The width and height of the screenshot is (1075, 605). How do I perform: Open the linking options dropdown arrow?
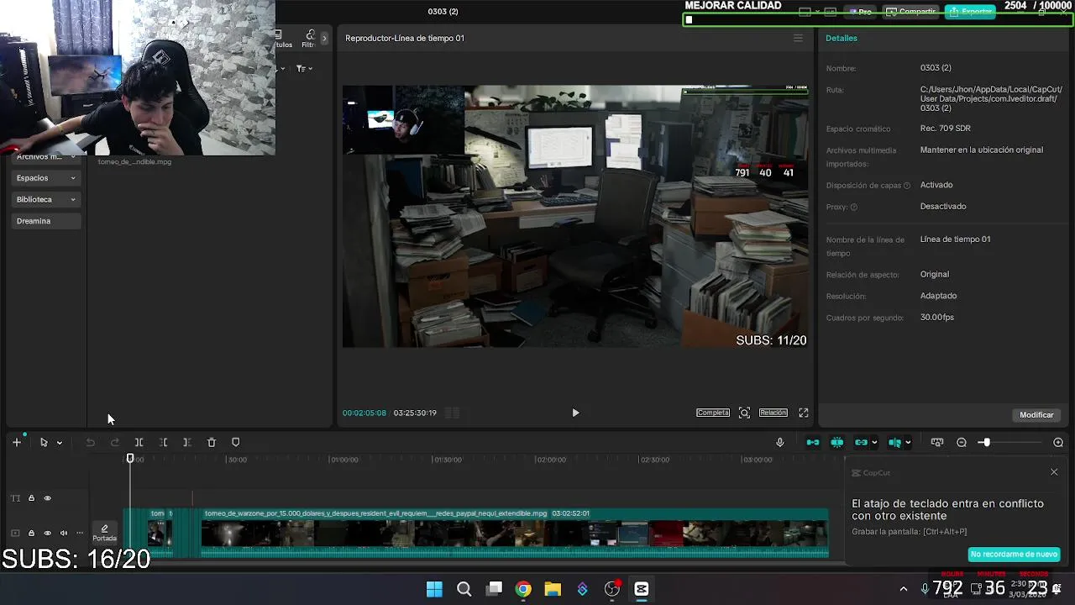click(x=874, y=443)
